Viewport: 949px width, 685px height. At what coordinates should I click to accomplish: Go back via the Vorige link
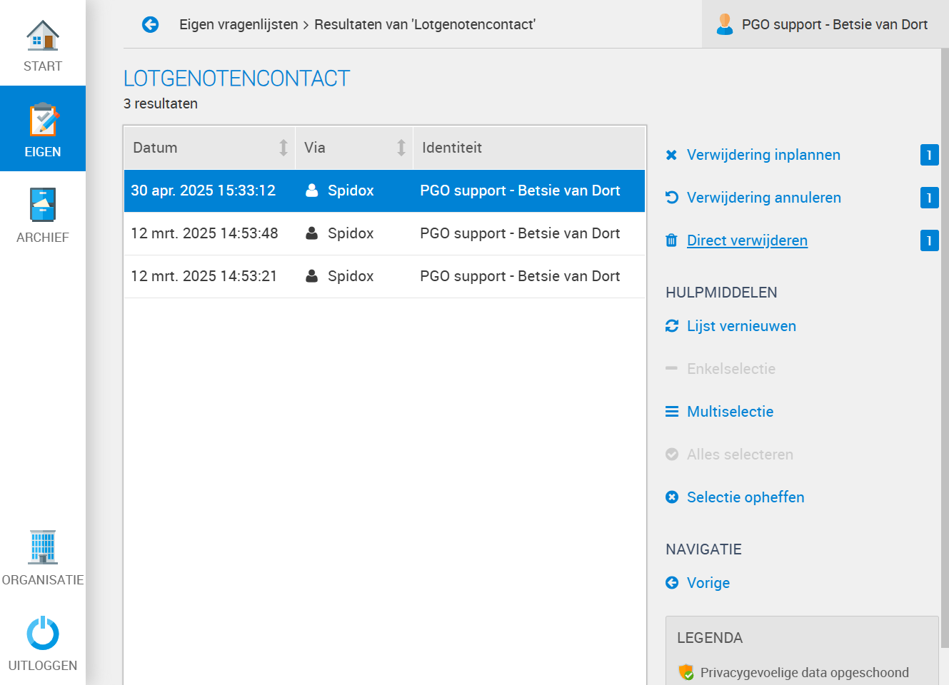coord(708,583)
